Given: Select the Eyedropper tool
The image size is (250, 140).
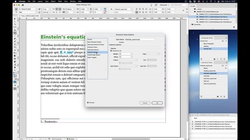Looking at the screenshot, I should tap(15, 65).
